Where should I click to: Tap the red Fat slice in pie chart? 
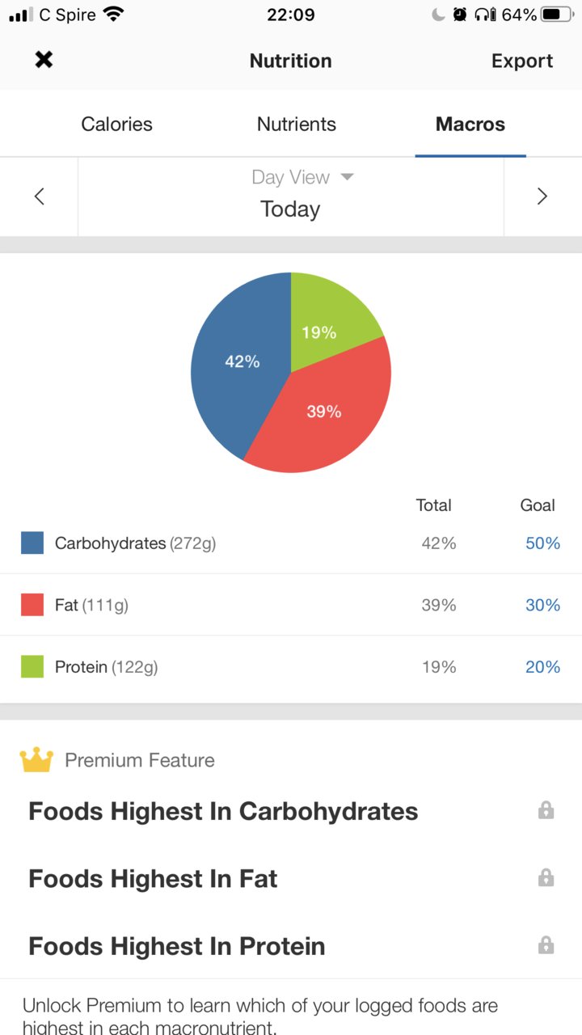tap(323, 411)
